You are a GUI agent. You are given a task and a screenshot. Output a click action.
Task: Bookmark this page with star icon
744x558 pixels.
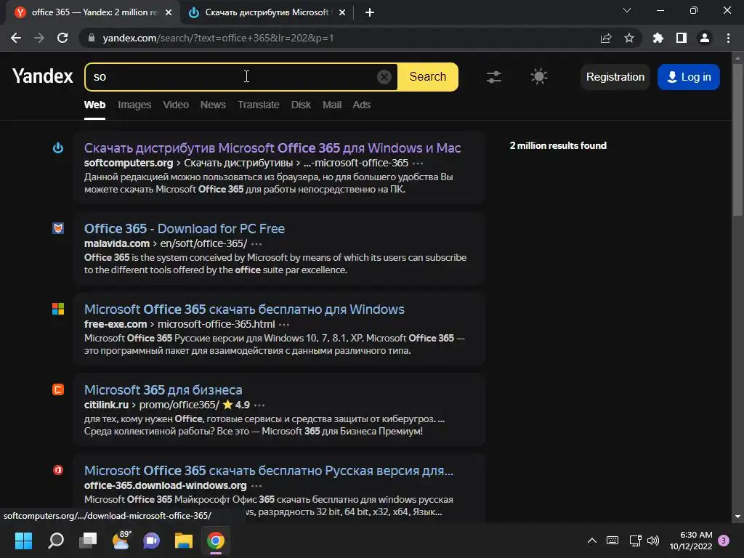629,38
